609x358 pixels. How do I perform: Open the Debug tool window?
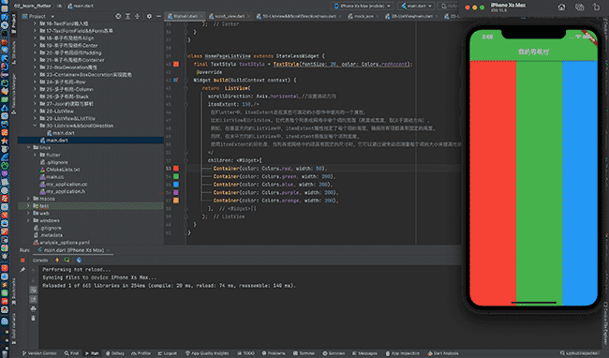pos(115,353)
